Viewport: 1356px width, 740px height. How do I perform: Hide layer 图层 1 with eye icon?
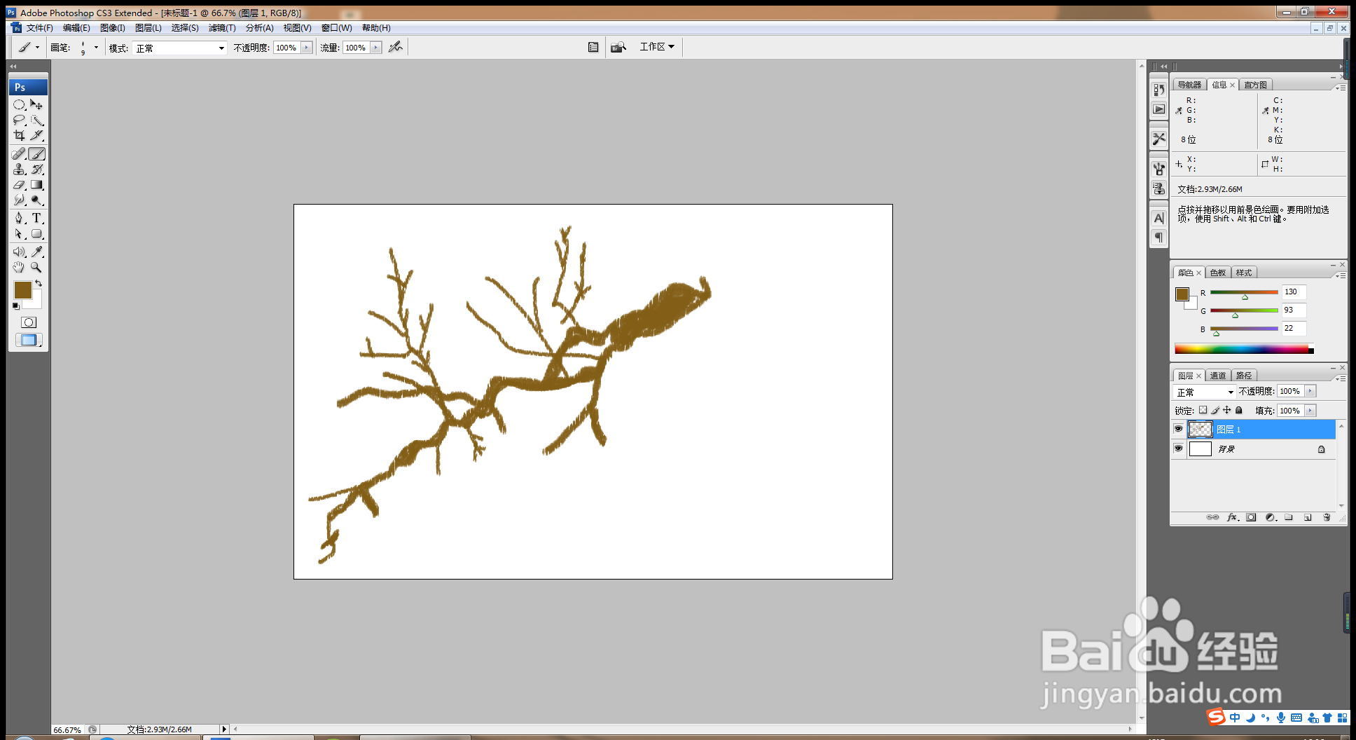[1178, 429]
